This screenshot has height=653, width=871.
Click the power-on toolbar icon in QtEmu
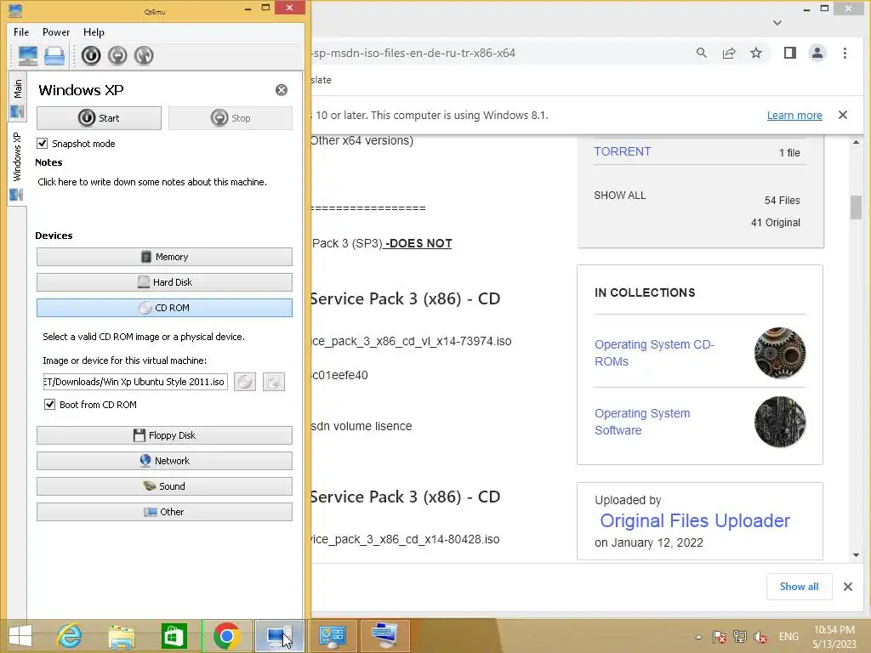coord(91,55)
